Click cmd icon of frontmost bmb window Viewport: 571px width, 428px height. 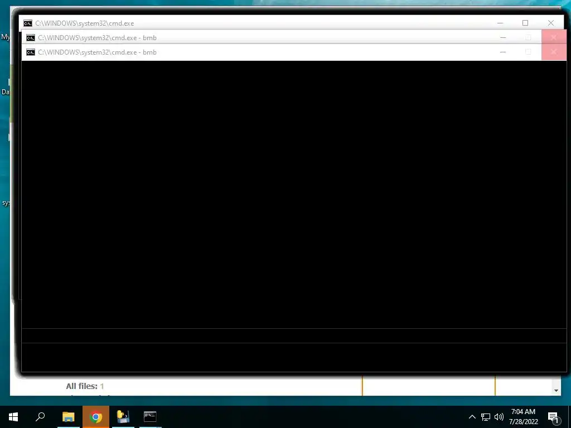(x=31, y=52)
